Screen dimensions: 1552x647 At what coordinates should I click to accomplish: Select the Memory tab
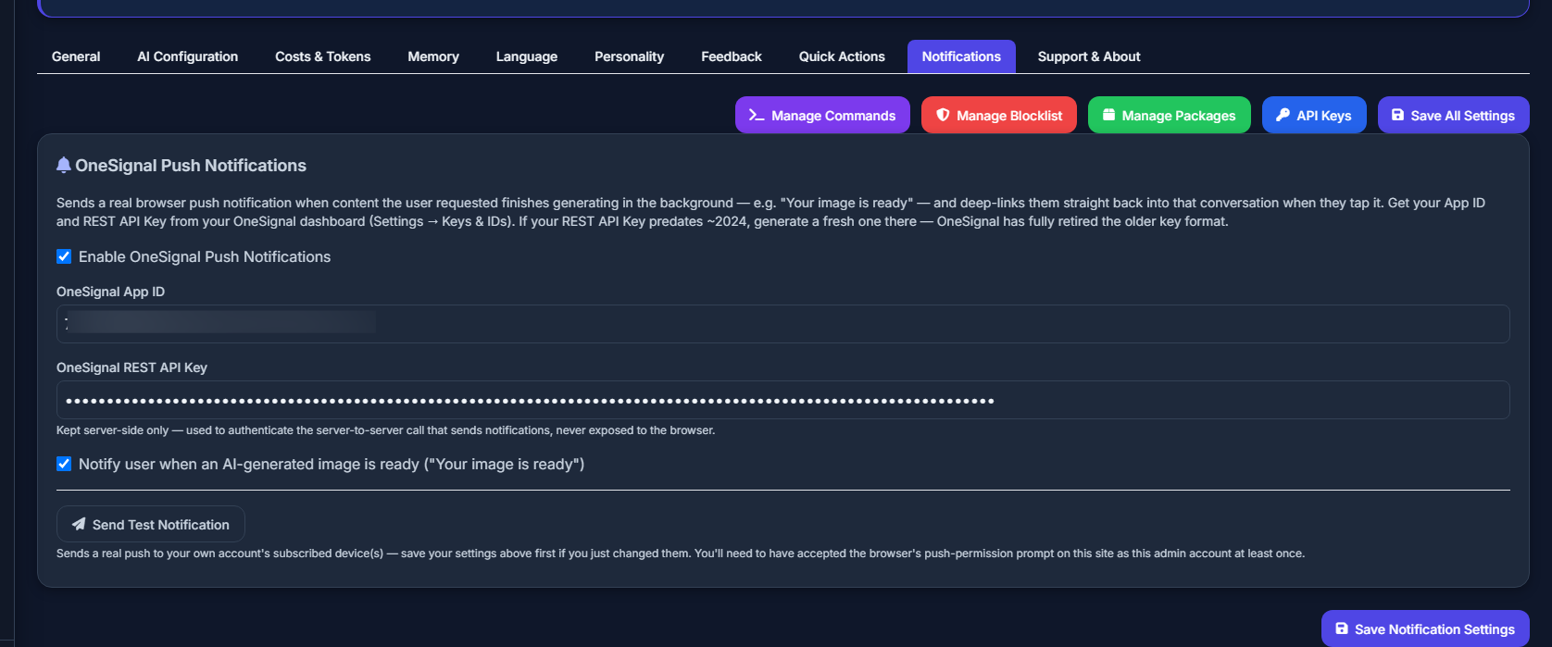[433, 56]
